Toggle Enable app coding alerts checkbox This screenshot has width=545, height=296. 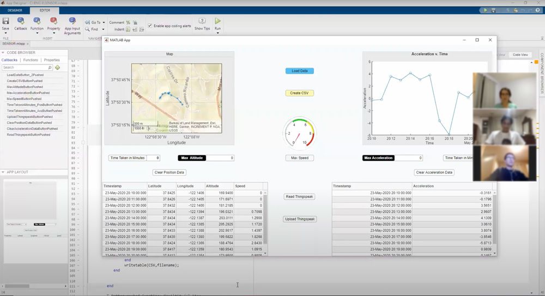(150, 26)
